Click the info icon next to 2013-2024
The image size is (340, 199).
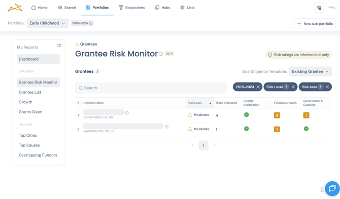(x=91, y=23)
